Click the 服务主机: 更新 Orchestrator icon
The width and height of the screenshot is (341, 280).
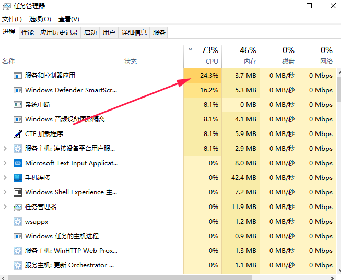[18, 265]
